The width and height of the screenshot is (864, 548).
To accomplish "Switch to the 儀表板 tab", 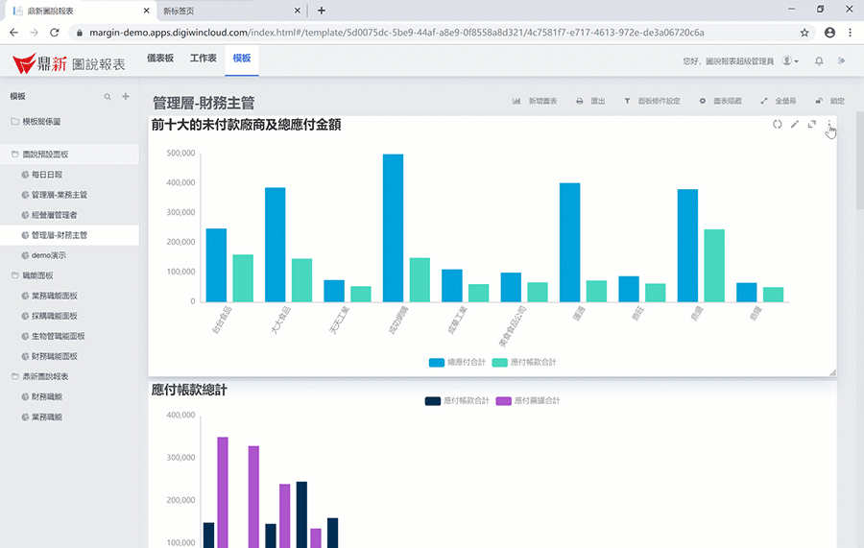I will point(160,59).
